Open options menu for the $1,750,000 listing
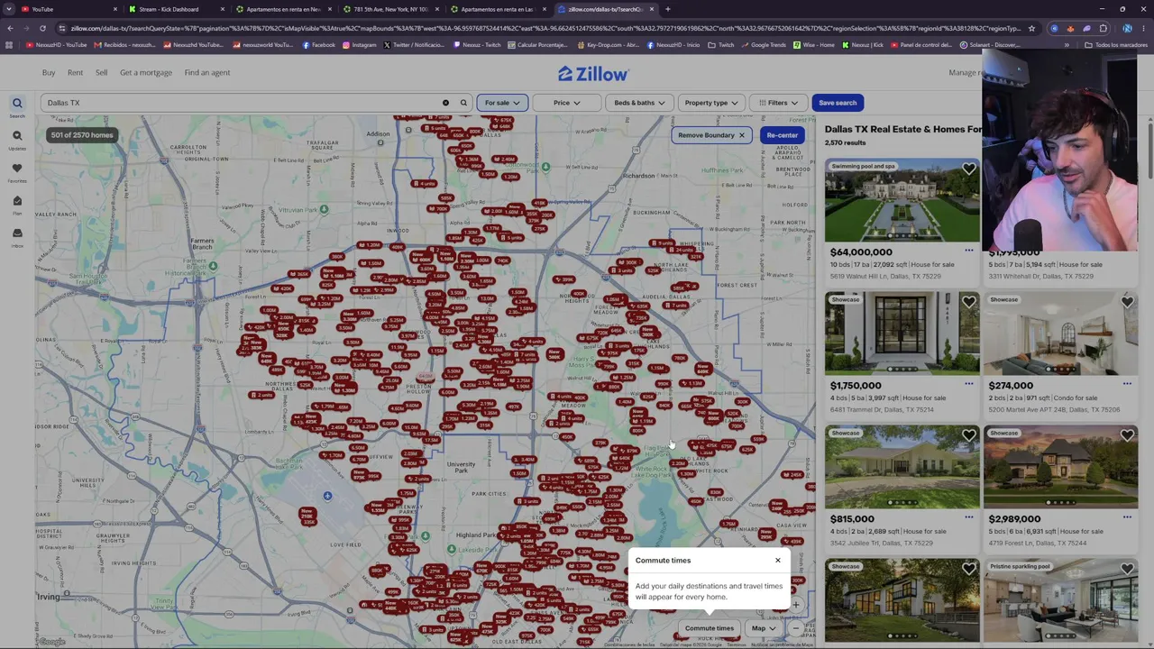1154x649 pixels. 969,385
